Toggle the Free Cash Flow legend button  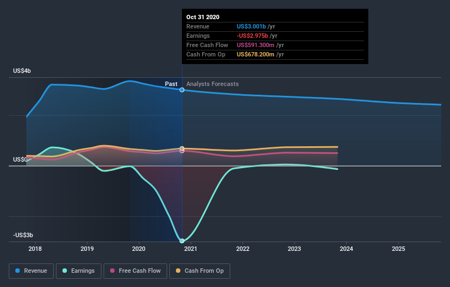[x=135, y=271]
